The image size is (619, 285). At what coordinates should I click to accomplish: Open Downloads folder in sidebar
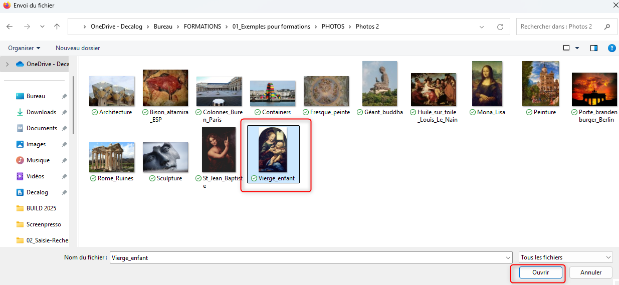click(41, 112)
